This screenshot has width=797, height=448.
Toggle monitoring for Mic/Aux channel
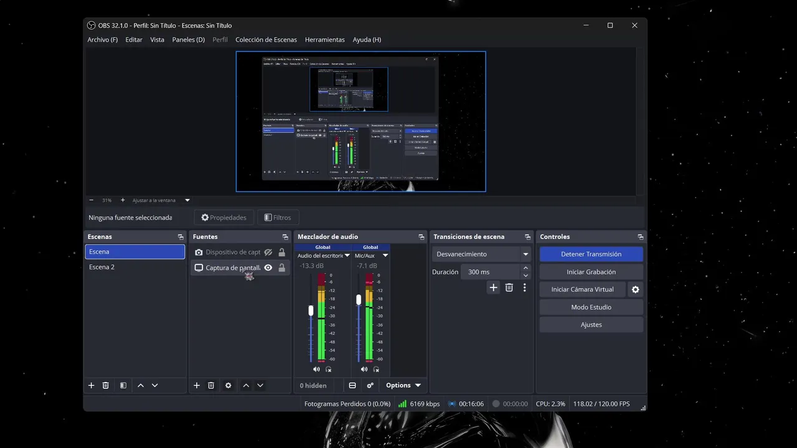tap(376, 369)
